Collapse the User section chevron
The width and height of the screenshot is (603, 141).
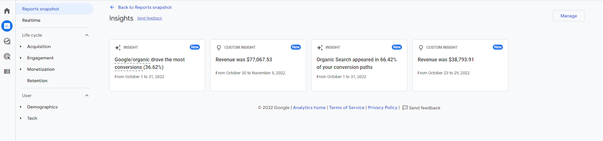87,95
